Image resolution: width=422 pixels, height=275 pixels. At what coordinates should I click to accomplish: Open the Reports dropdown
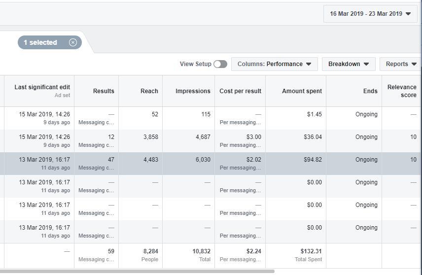[400, 64]
